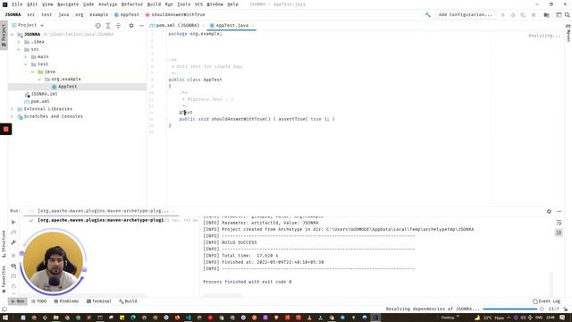Expand the .idea folder

pos(19,42)
